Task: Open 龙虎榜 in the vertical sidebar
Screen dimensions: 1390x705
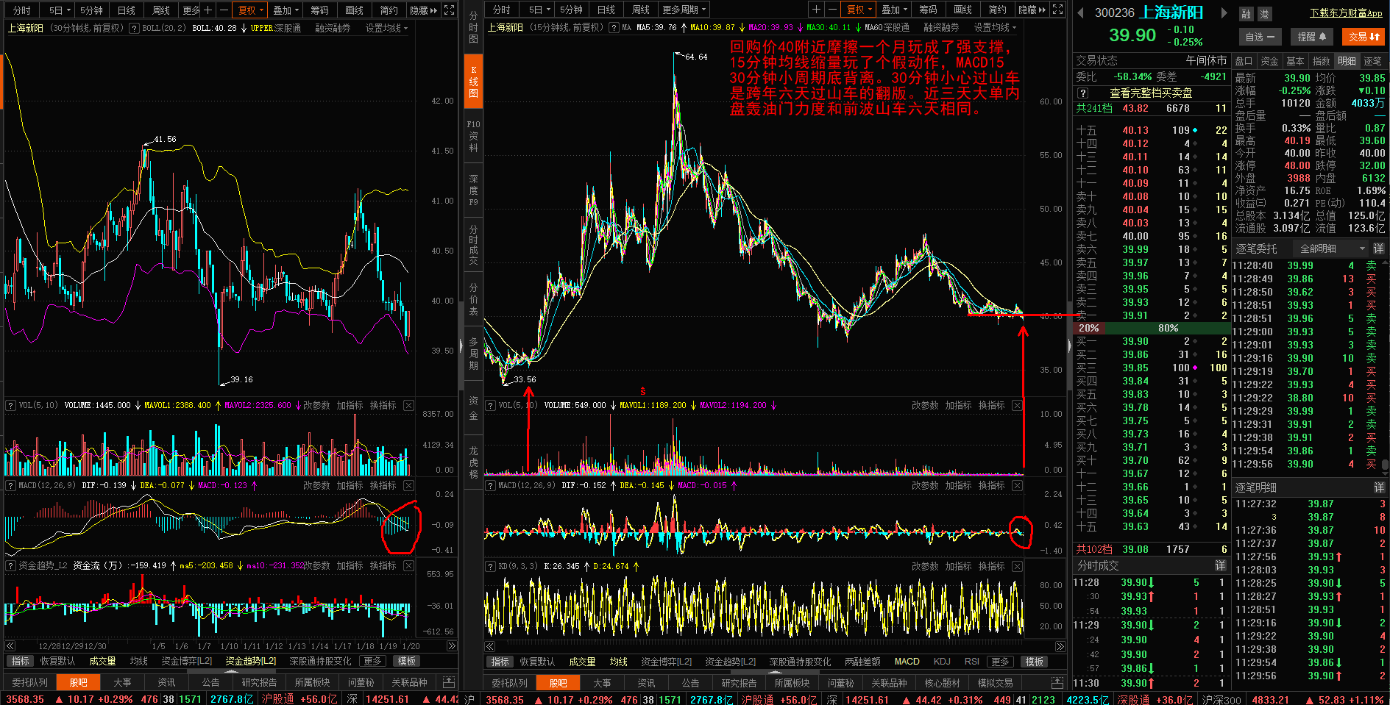Action: pyautogui.click(x=473, y=462)
